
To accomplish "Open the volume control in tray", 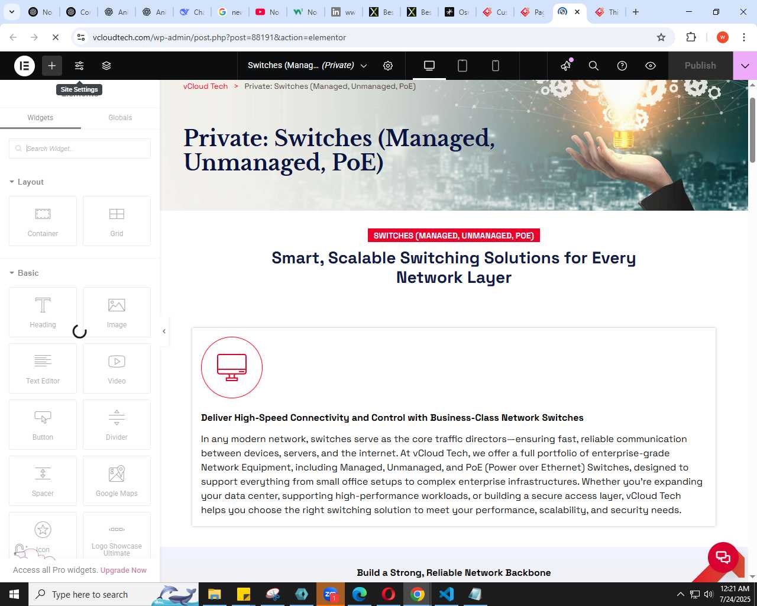I will pyautogui.click(x=709, y=594).
